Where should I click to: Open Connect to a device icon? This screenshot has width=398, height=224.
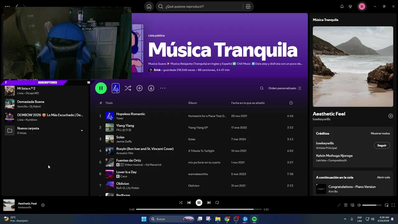click(x=352, y=205)
